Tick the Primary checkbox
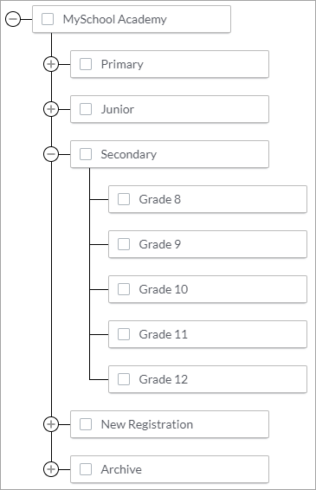This screenshot has height=490, width=316. click(86, 64)
